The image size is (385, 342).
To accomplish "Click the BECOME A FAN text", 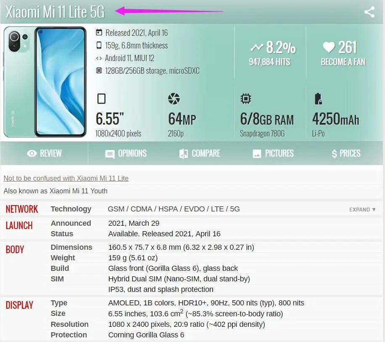I will coord(343,62).
